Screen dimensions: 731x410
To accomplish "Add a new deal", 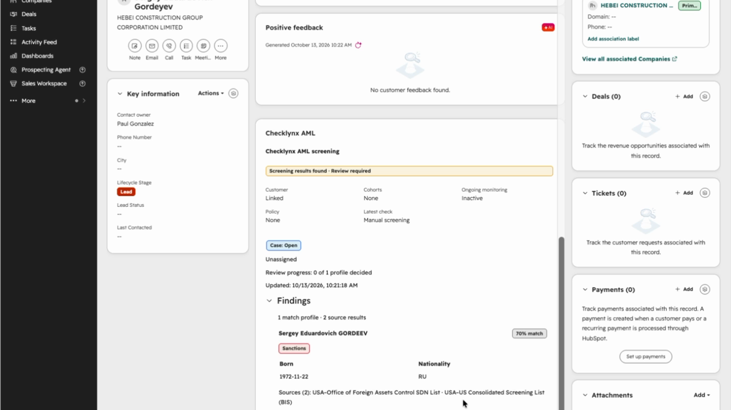I will click(684, 96).
